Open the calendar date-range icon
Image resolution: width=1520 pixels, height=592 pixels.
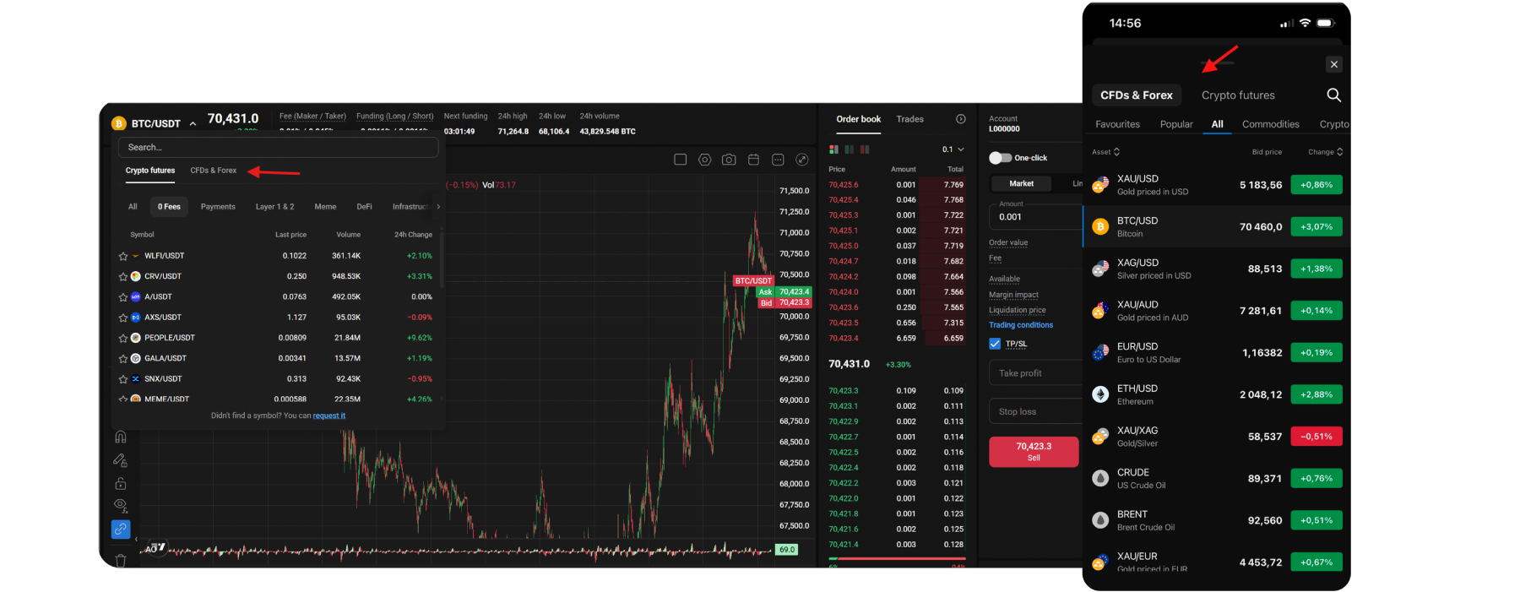pos(753,160)
